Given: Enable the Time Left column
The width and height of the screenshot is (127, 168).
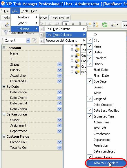Looking at the screenshot, I should [x=106, y=128].
